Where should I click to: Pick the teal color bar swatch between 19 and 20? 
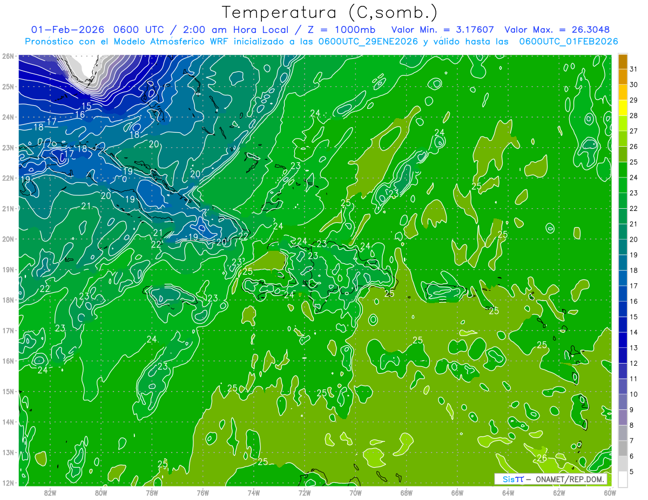click(623, 247)
